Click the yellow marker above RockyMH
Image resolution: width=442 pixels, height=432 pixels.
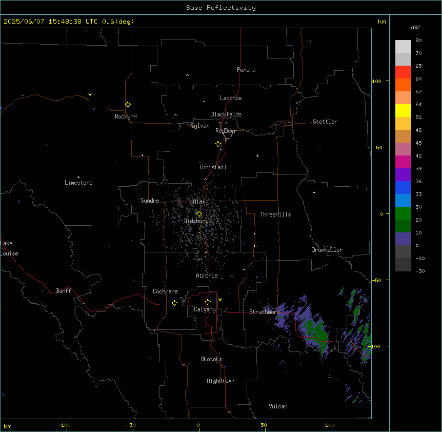128,104
